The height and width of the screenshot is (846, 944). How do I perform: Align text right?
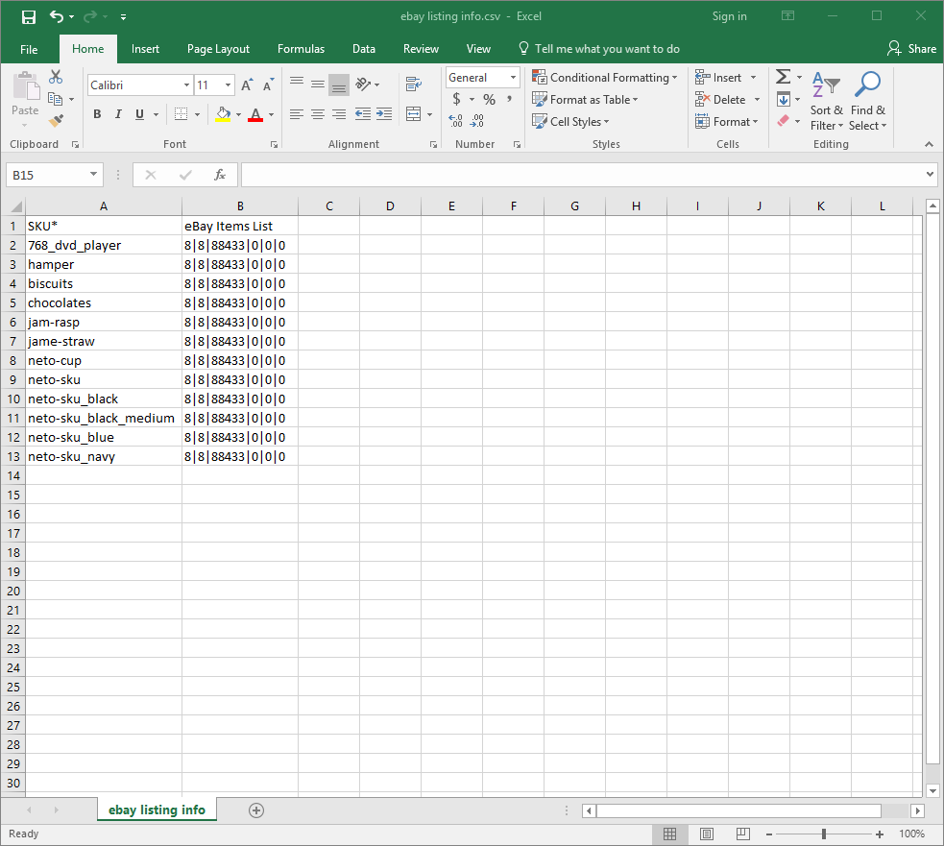(x=339, y=114)
